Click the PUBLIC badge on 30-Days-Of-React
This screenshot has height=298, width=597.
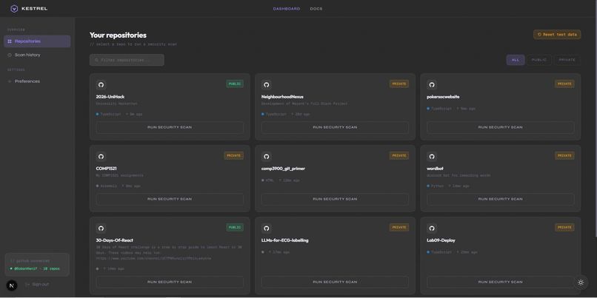[x=235, y=228]
